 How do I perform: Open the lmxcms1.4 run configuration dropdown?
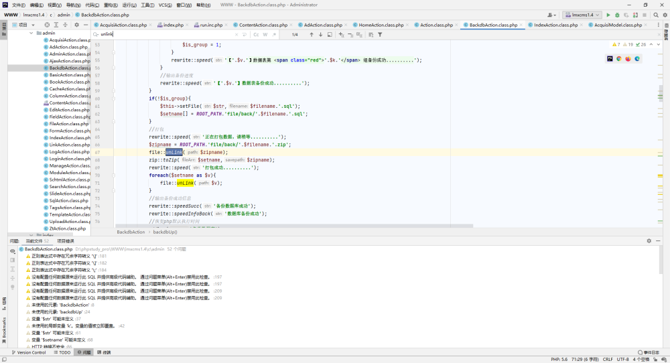582,15
